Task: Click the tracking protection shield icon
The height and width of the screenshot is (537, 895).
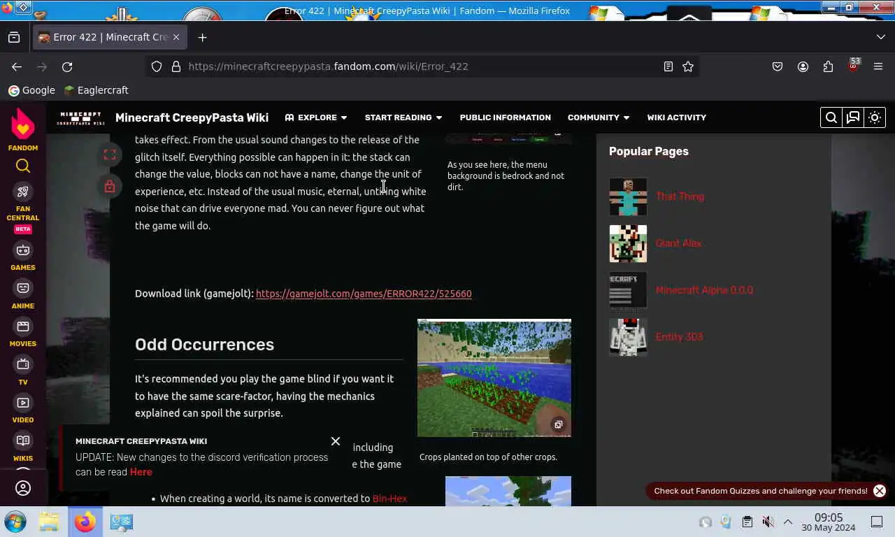Action: point(157,66)
